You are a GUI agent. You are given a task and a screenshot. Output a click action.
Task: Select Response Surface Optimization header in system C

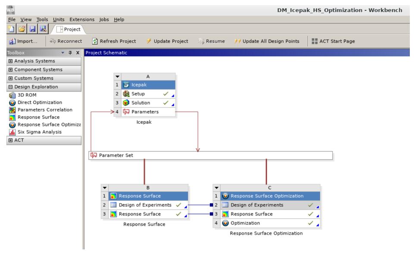(x=270, y=196)
